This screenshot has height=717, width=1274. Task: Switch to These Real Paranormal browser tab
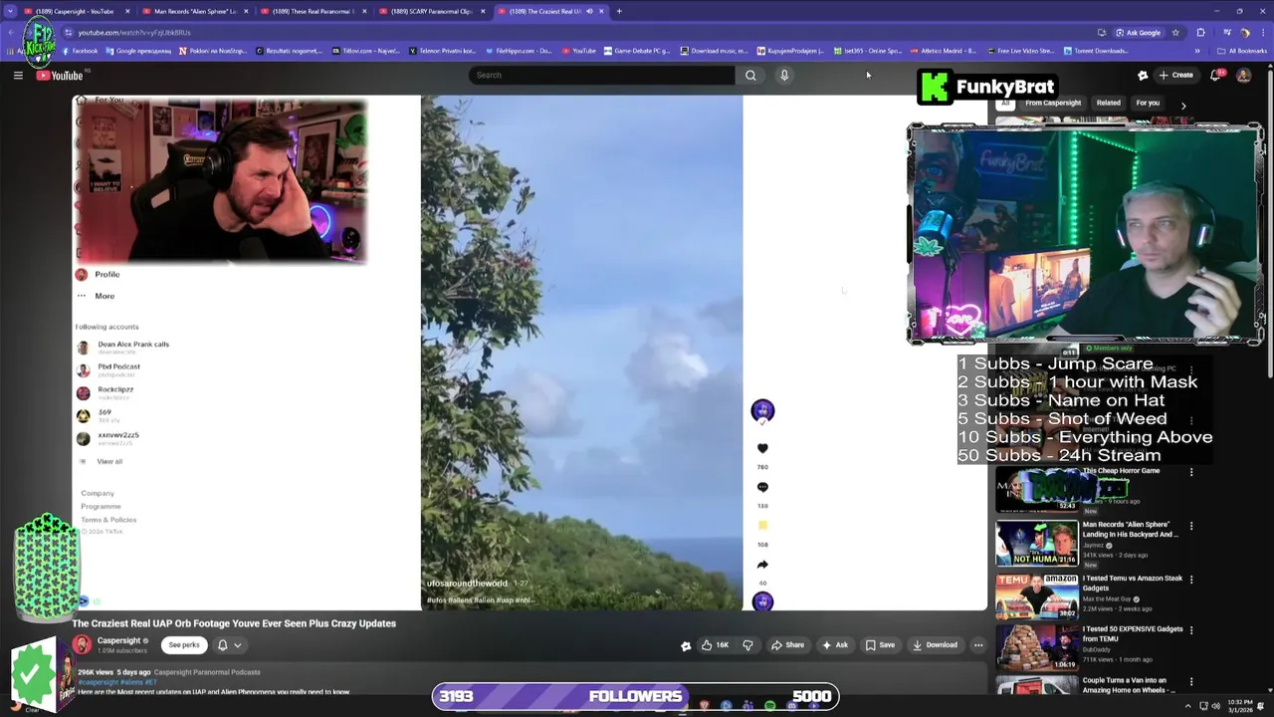[312, 11]
